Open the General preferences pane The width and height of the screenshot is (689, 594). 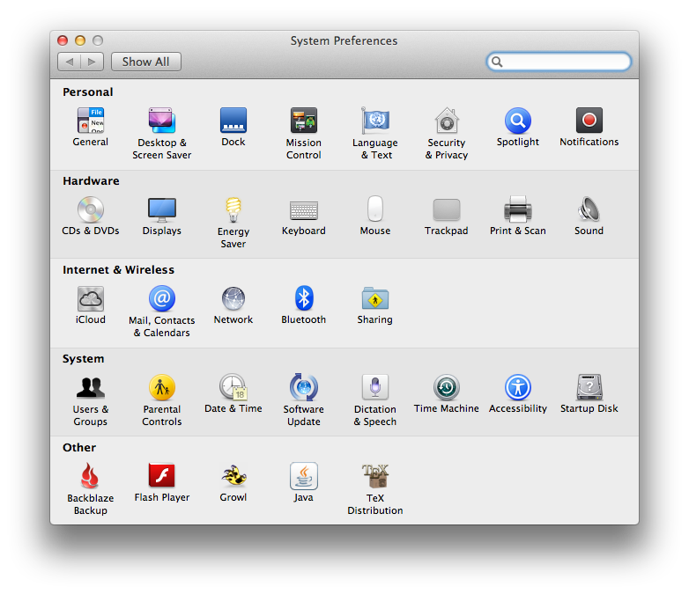coord(90,121)
